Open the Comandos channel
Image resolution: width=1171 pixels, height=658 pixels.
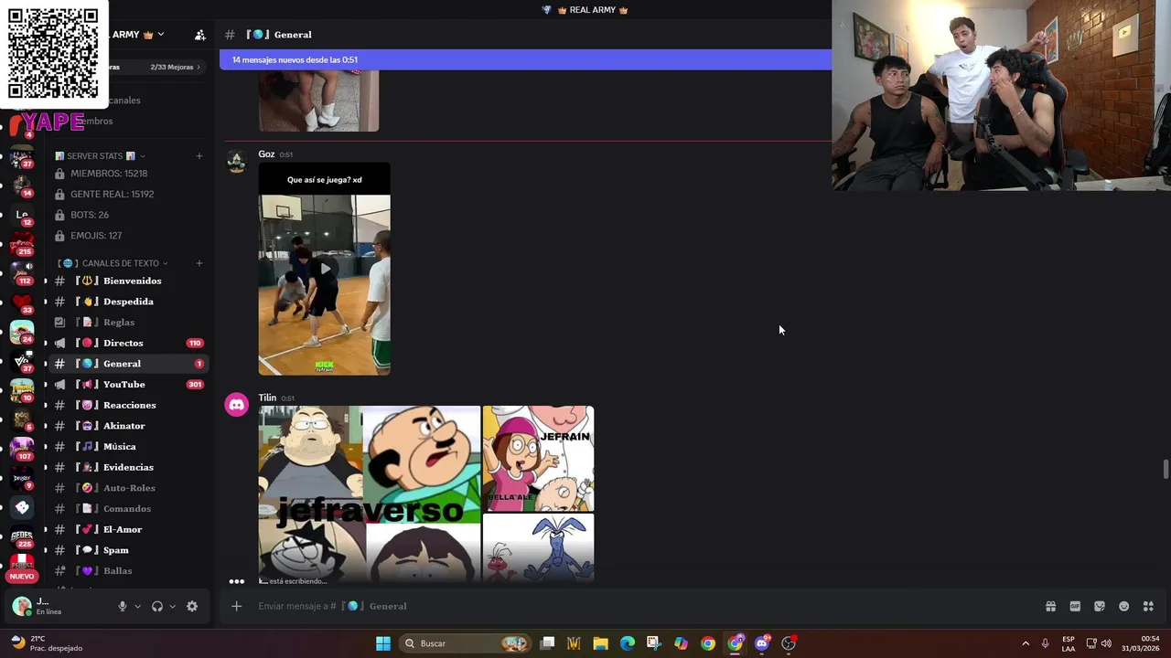point(128,509)
